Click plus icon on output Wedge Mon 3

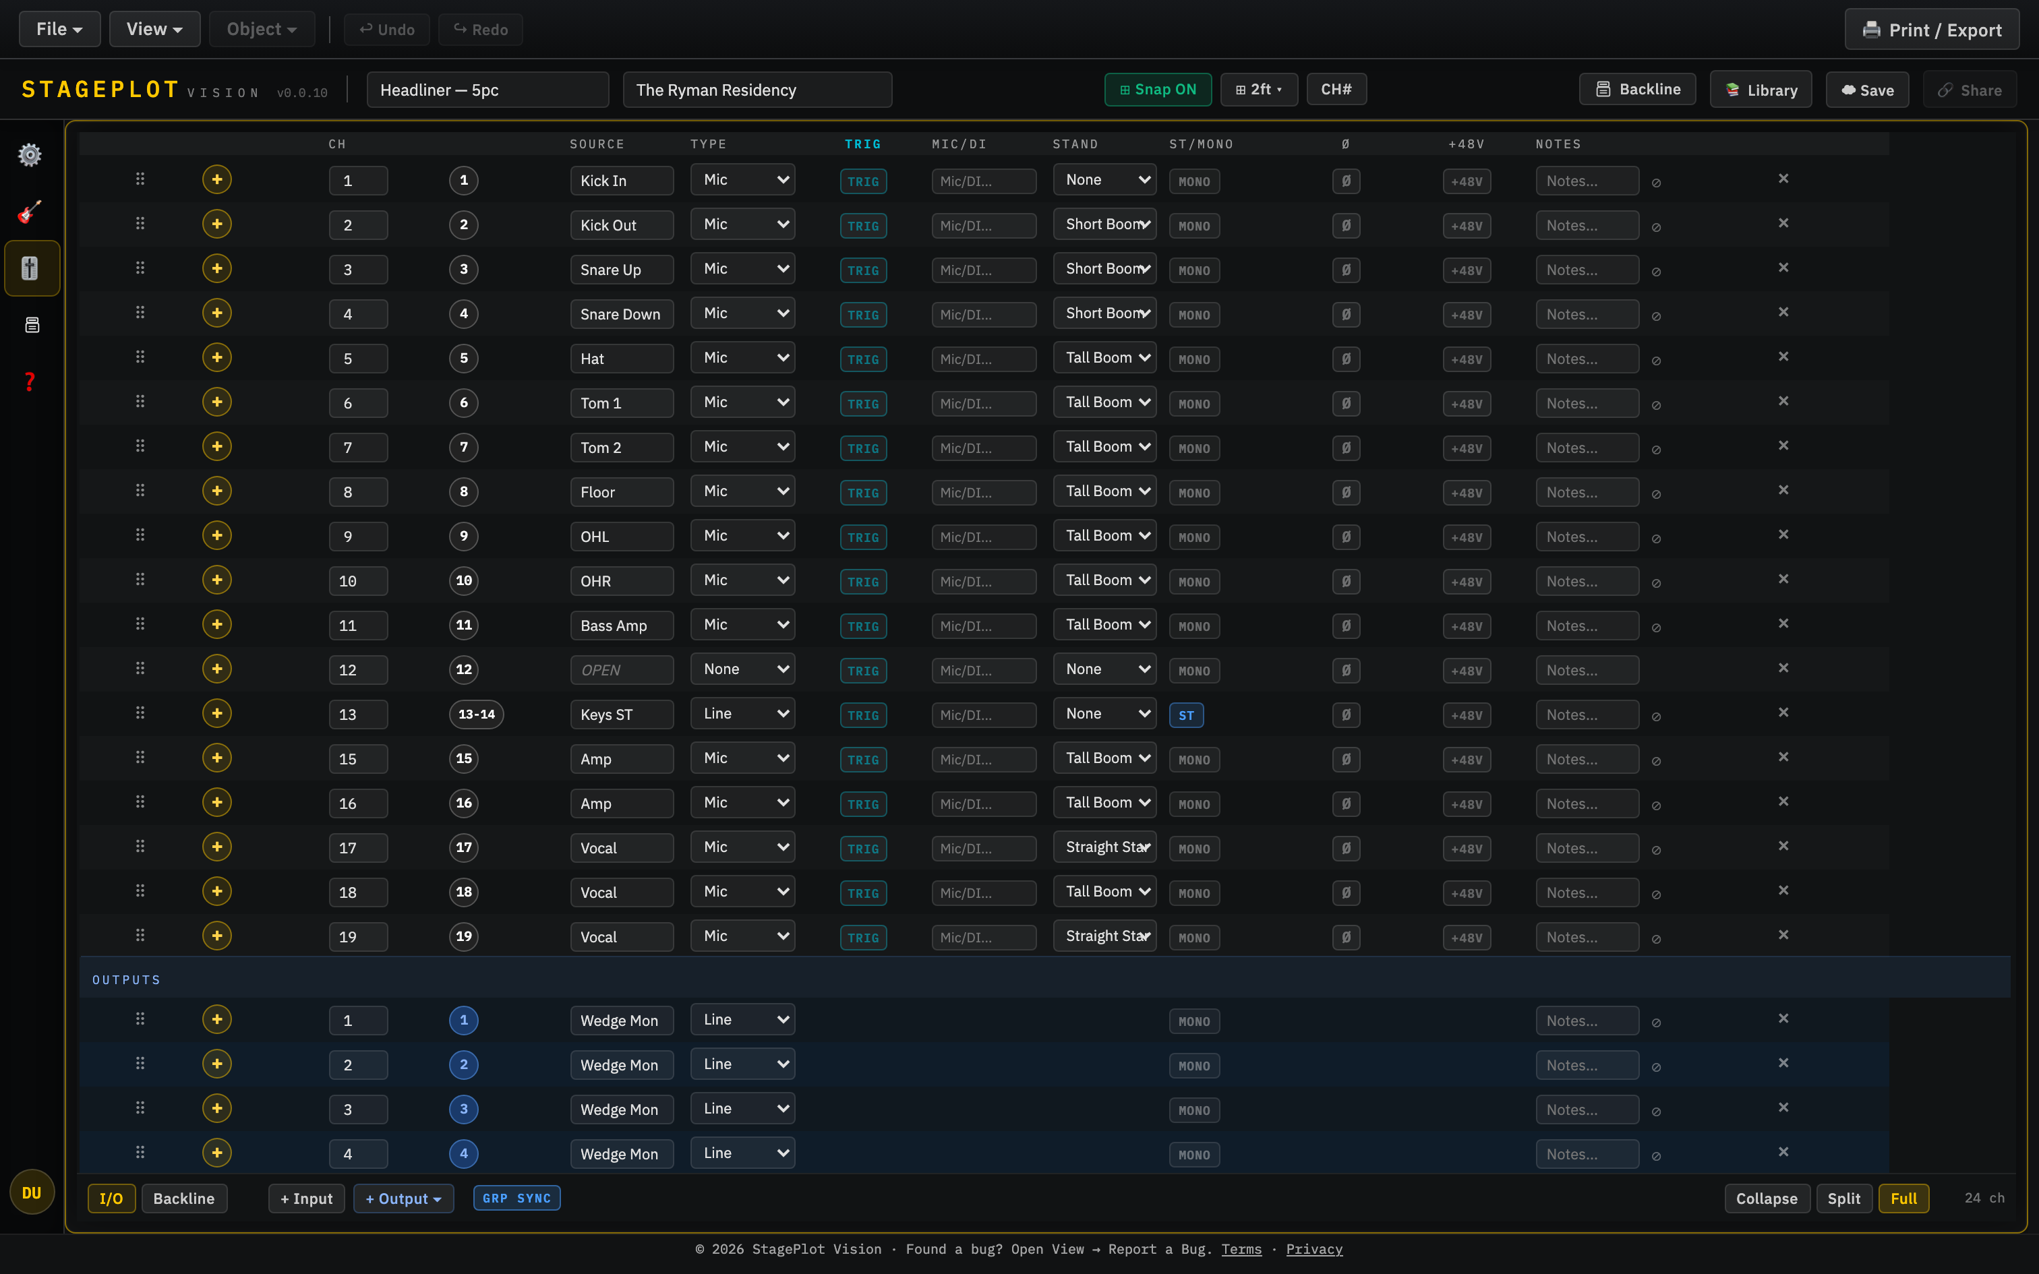tap(217, 1109)
